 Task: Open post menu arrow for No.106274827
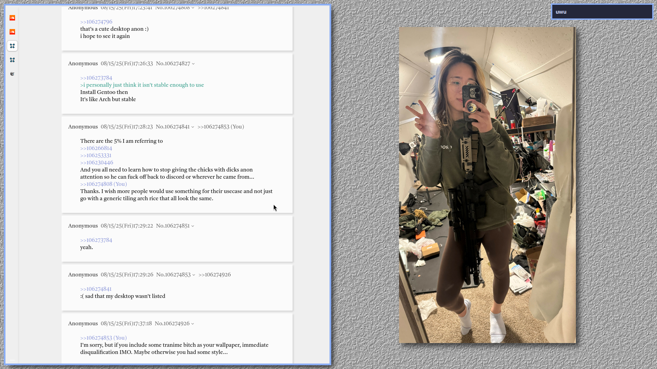click(193, 64)
